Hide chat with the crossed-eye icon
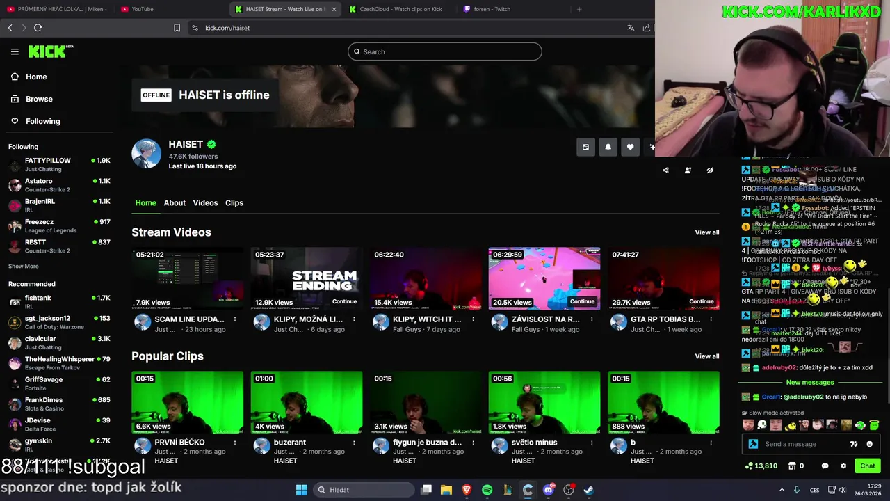Image resolution: width=890 pixels, height=501 pixels. (x=710, y=170)
